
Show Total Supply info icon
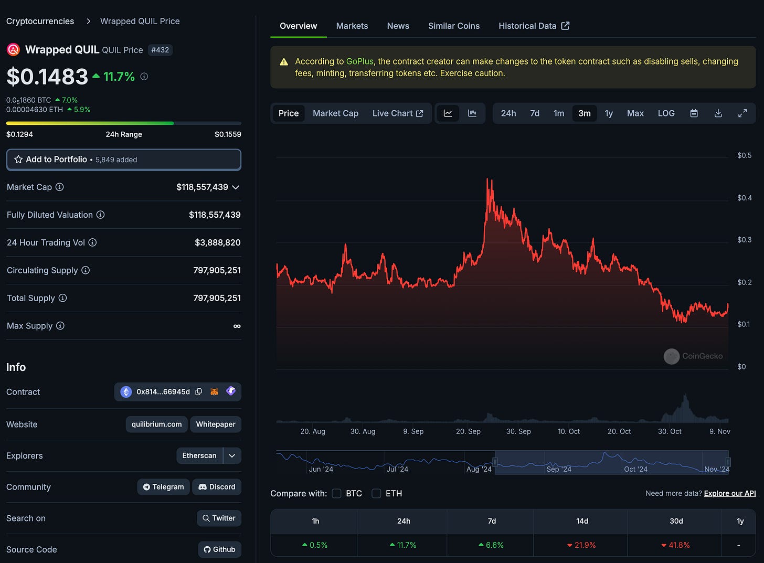point(62,298)
